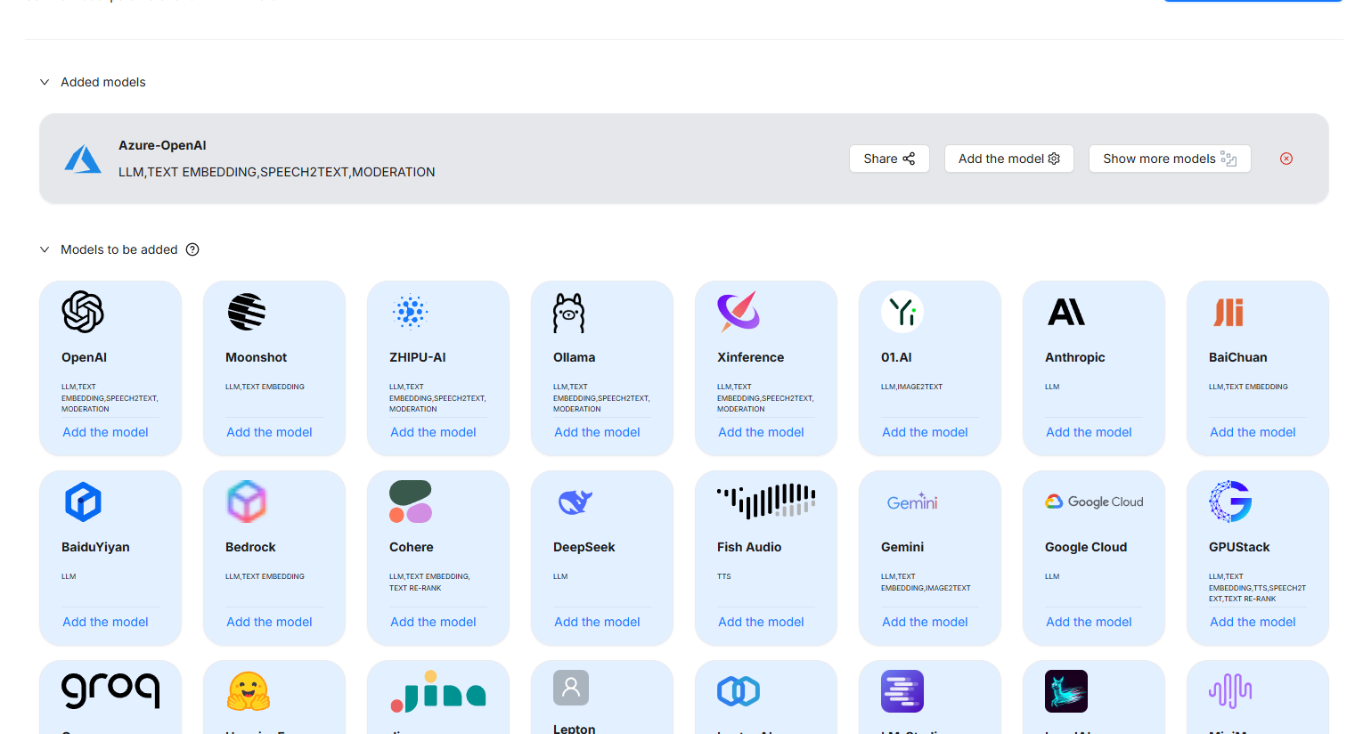
Task: Click the 01.AI logo icon
Action: point(902,312)
